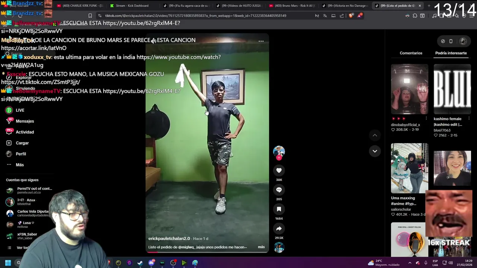
Task: Open the comments bubble showing 205
Action: pyautogui.click(x=279, y=190)
